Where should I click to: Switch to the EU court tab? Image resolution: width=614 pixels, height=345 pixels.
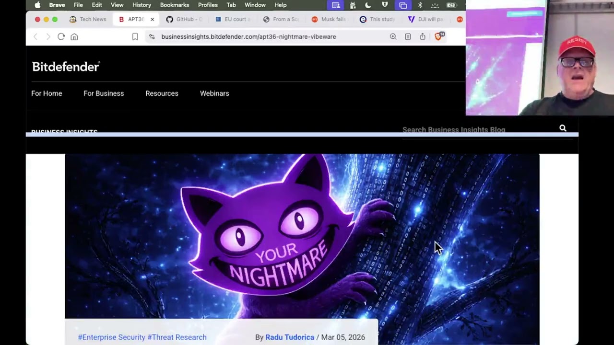point(233,19)
